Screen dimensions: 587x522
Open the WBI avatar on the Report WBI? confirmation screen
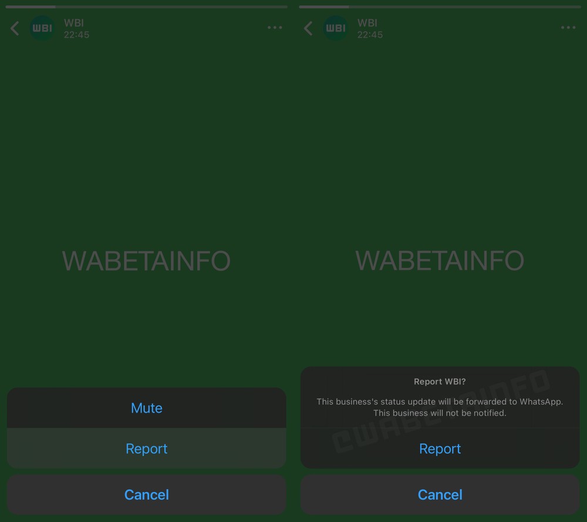click(336, 28)
